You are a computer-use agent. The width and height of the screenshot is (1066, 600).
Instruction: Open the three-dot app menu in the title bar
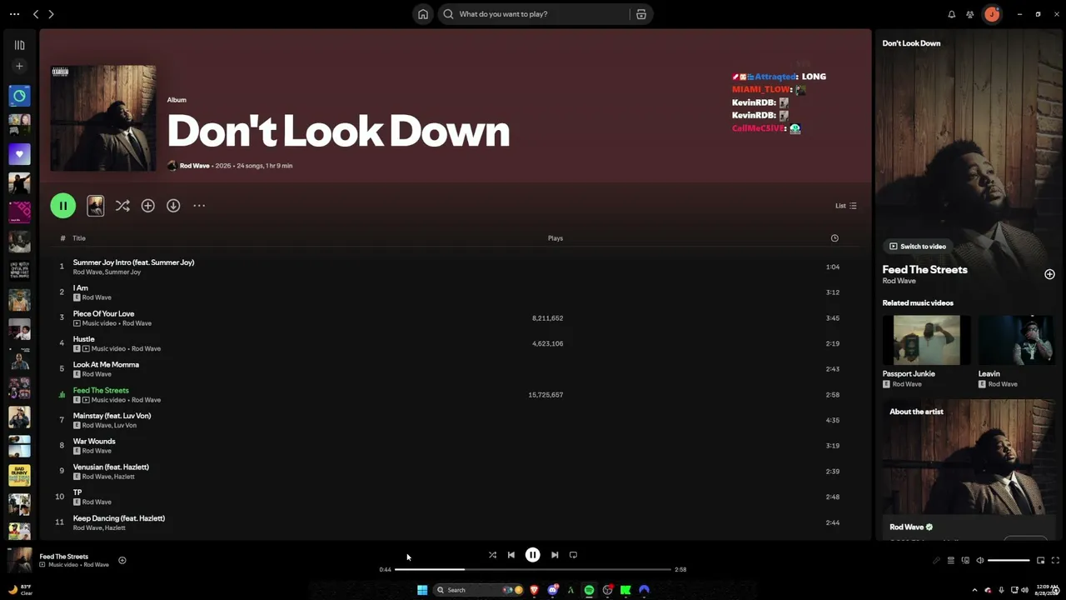(14, 14)
